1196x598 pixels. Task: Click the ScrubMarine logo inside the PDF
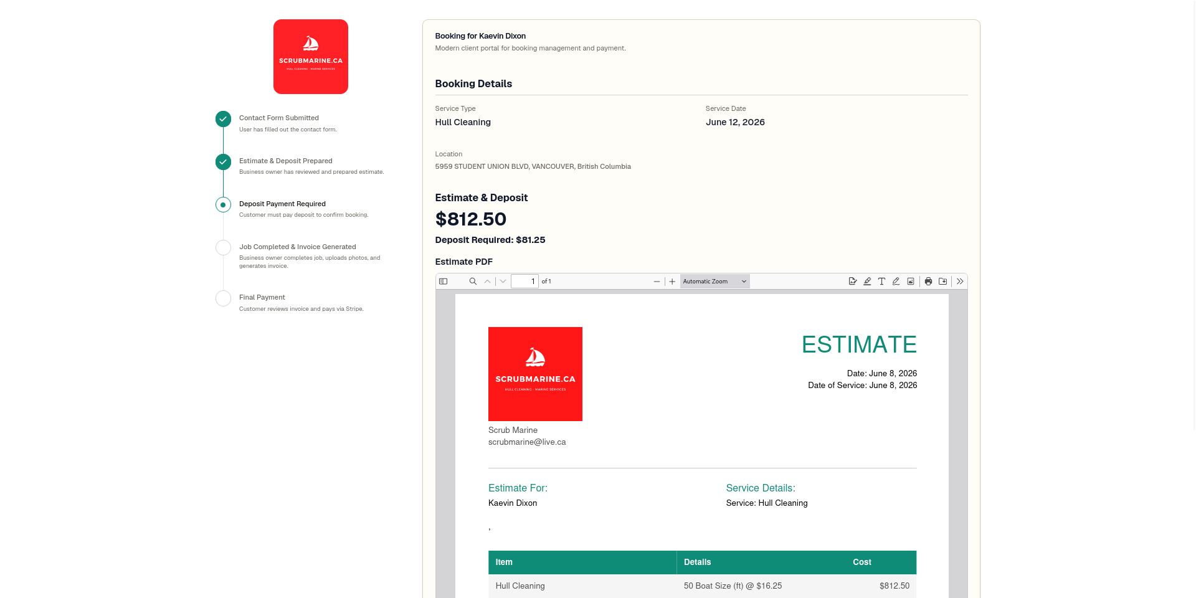pos(535,374)
